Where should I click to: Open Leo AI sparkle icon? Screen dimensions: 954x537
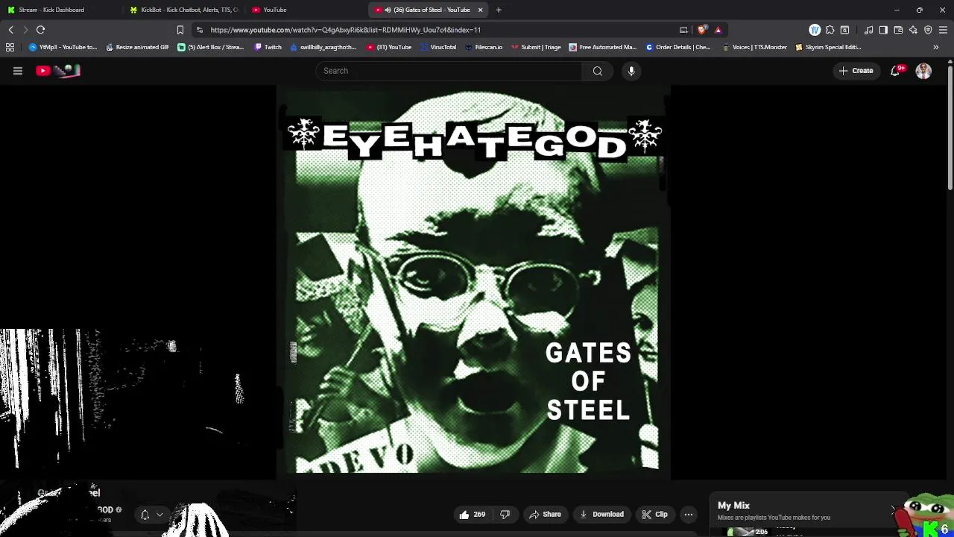913,30
